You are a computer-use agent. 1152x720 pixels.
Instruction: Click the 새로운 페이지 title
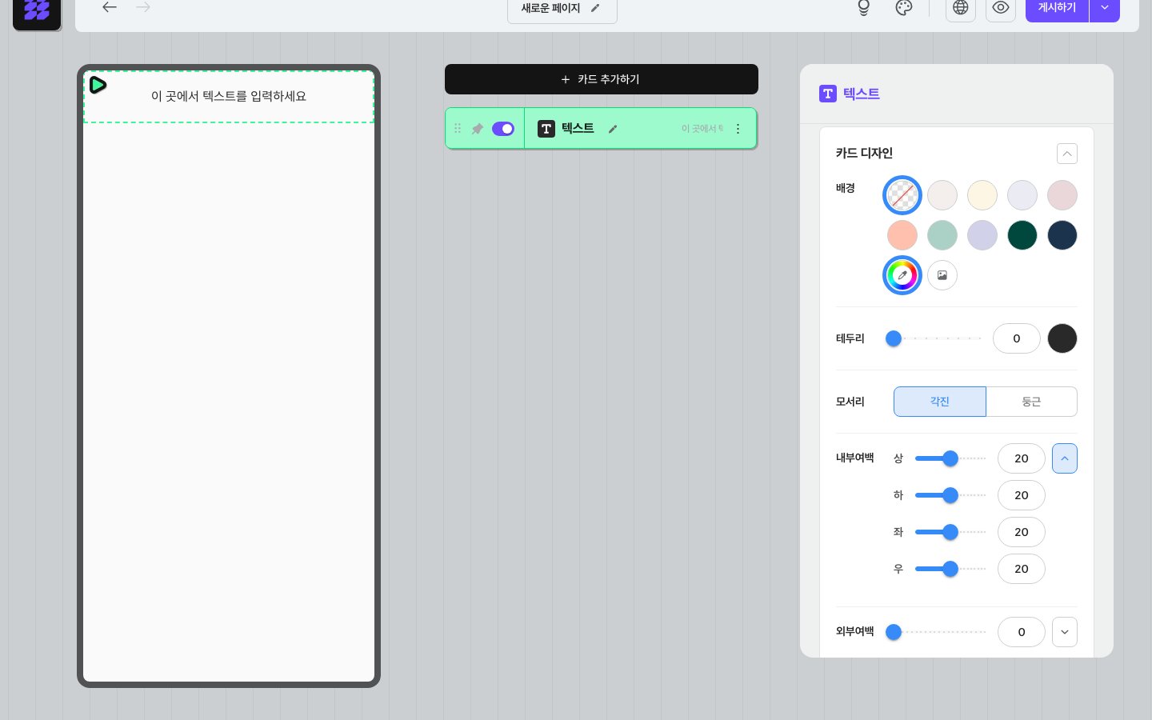tap(550, 8)
